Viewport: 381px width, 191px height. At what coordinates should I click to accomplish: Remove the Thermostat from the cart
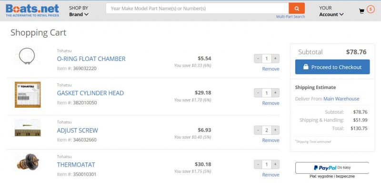(x=271, y=175)
